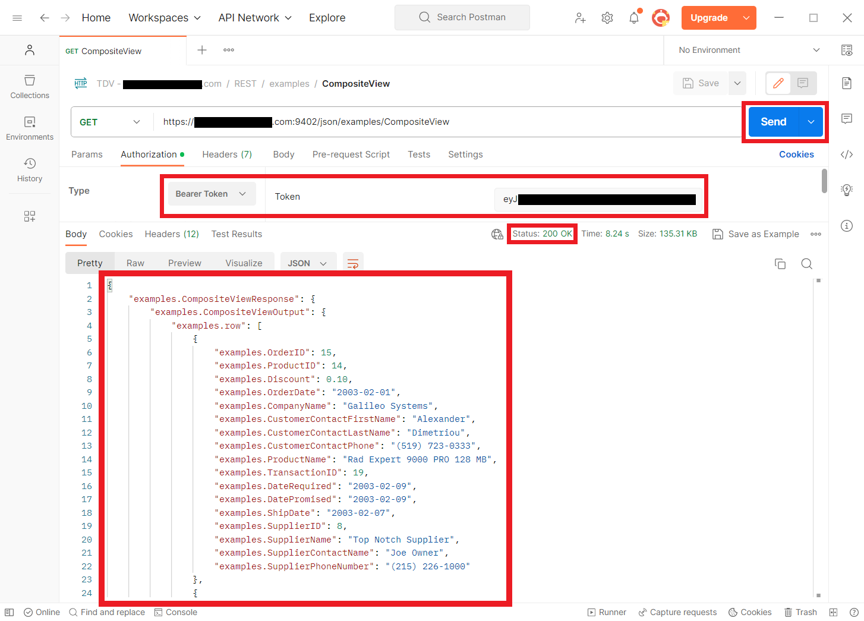Switch to request Headers (7) tab

(227, 155)
